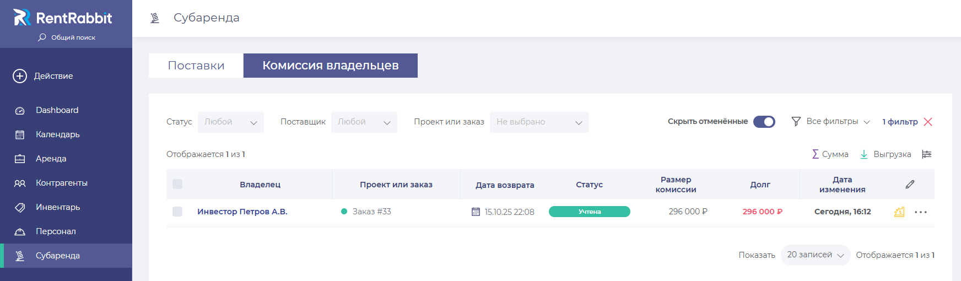
Task: Click yellow icon in Инвестор Петров row
Action: click(x=899, y=212)
